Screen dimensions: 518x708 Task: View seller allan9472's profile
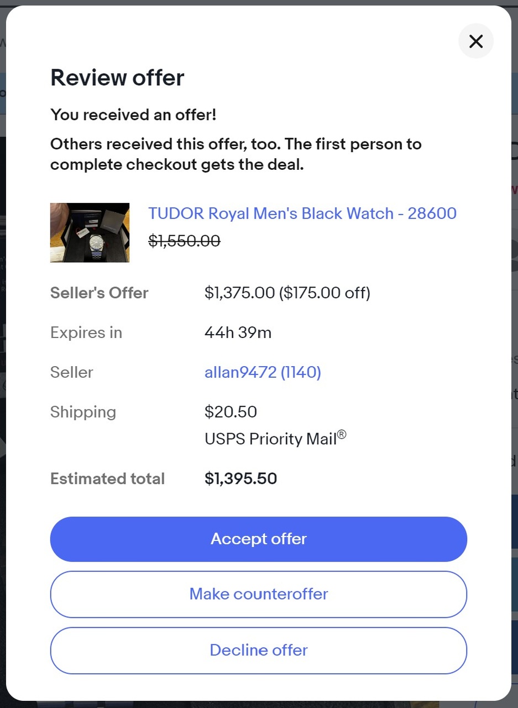pyautogui.click(x=263, y=372)
